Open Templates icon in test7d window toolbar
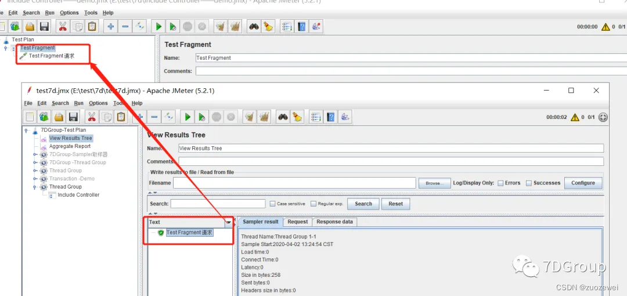The width and height of the screenshot is (627, 296). tap(44, 117)
